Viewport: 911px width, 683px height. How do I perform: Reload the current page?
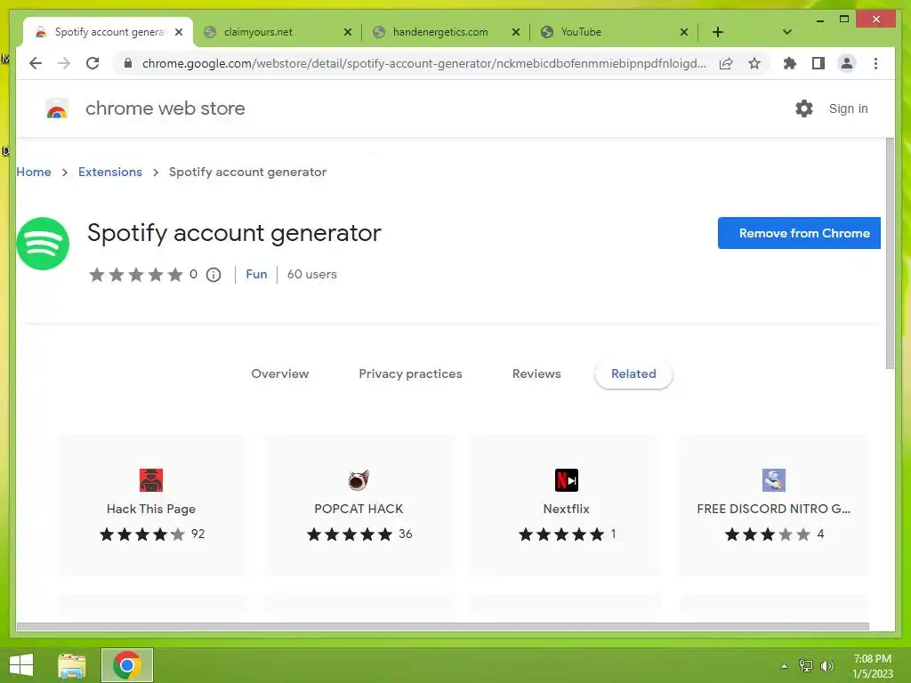coord(93,63)
